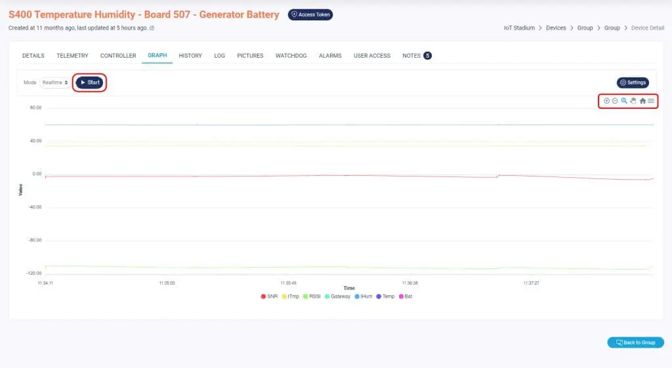Reset chart zoom with home icon
The image size is (672, 368).
pos(642,101)
